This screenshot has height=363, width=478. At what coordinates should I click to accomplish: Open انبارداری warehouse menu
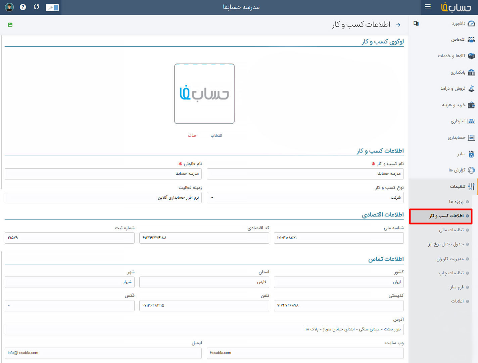point(463,121)
